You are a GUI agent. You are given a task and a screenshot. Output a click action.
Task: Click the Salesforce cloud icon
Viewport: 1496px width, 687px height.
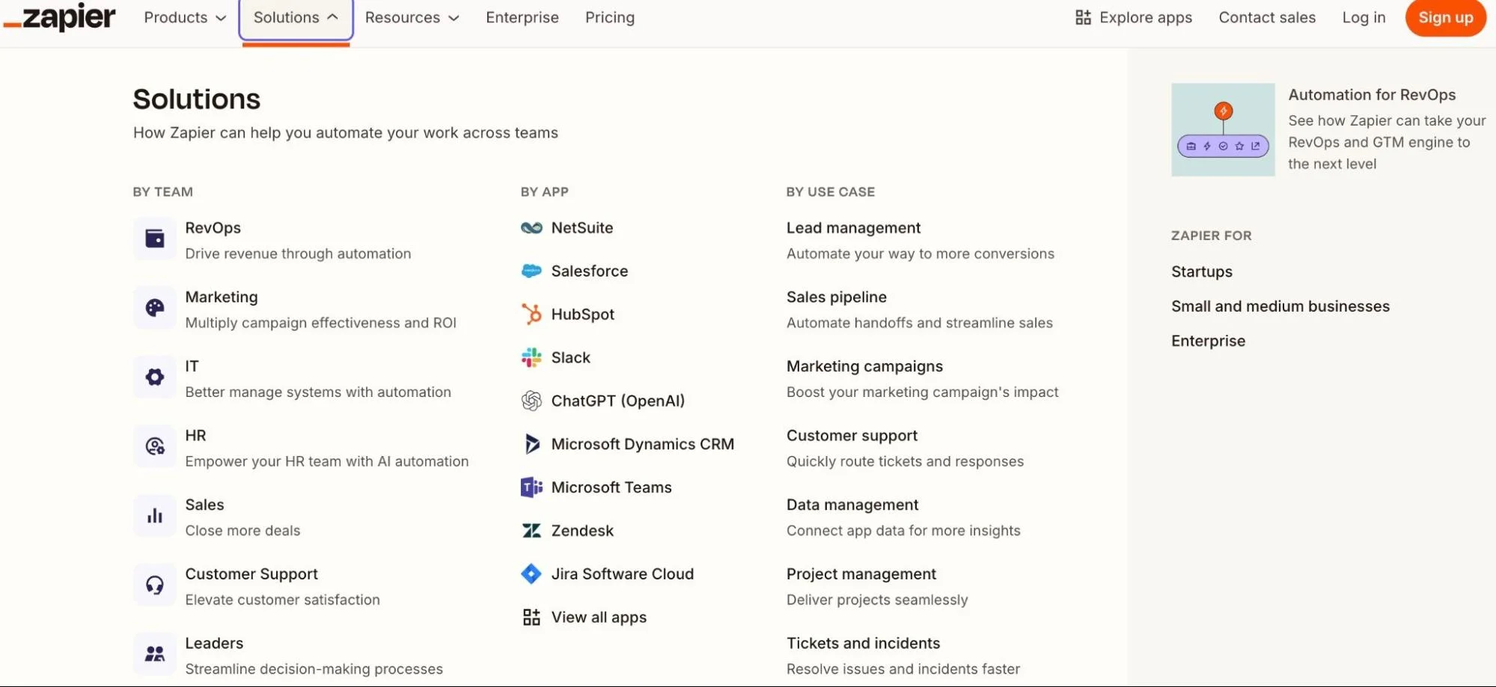531,271
